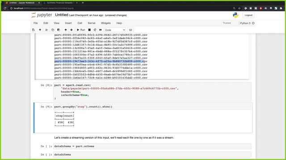This screenshot has height=160, width=286.
Task: Click the last cell containing only dataSchema
Action: pyautogui.click(x=152, y=155)
